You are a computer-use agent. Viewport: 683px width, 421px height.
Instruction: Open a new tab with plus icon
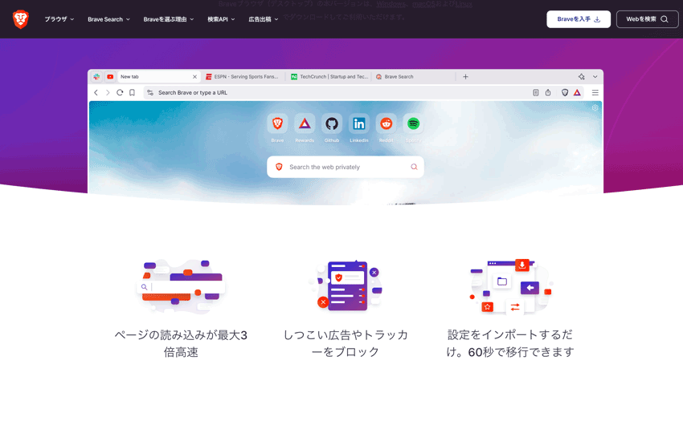(465, 76)
